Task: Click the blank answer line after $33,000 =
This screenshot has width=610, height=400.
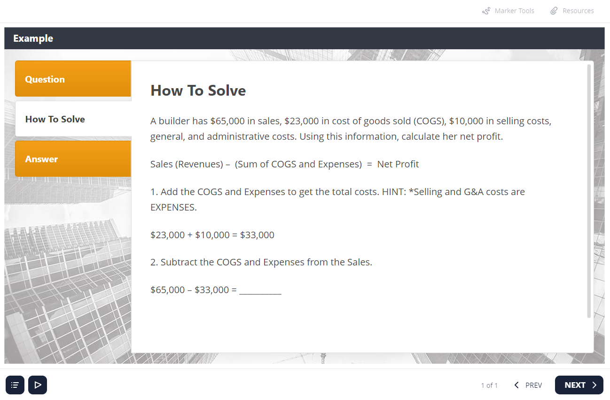Action: (x=260, y=291)
